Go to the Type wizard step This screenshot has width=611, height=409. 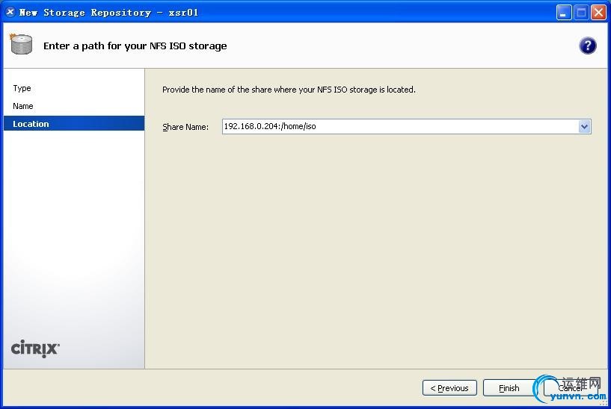[x=22, y=88]
